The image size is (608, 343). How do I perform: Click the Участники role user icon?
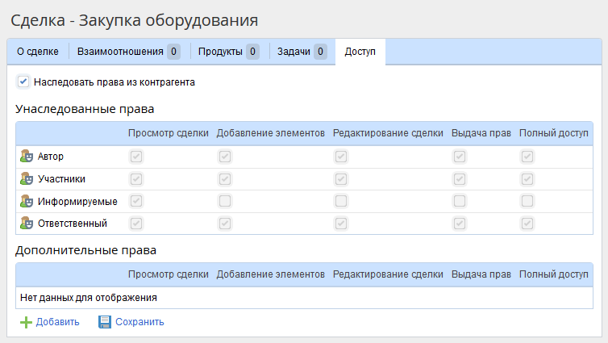point(26,179)
